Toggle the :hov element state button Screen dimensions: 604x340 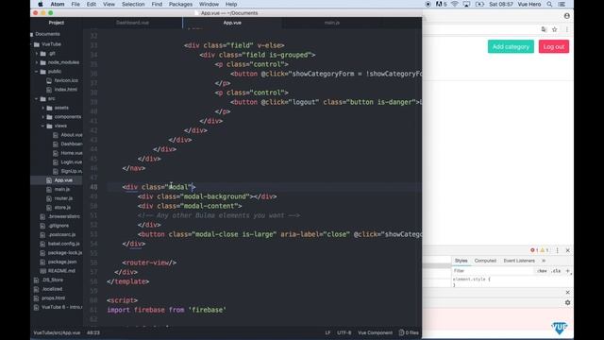click(542, 271)
